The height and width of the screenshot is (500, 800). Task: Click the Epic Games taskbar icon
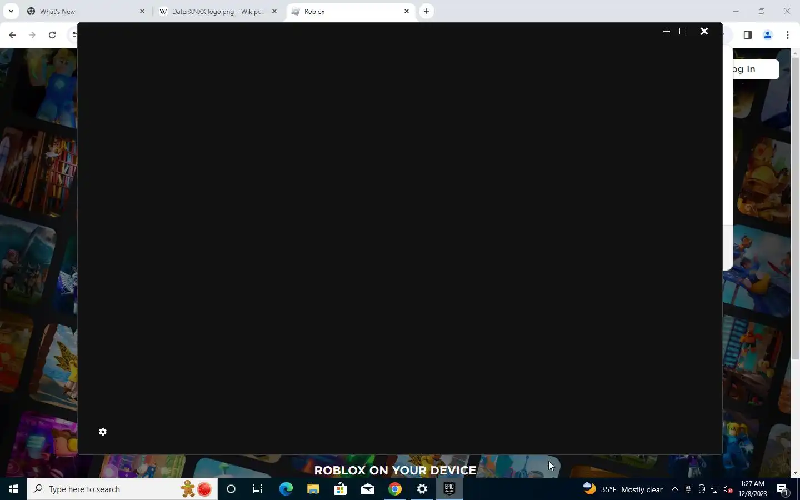coord(449,489)
